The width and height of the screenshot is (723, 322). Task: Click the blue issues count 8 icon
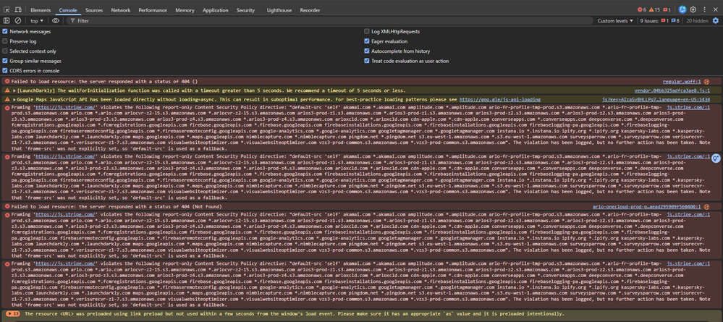coord(675,21)
